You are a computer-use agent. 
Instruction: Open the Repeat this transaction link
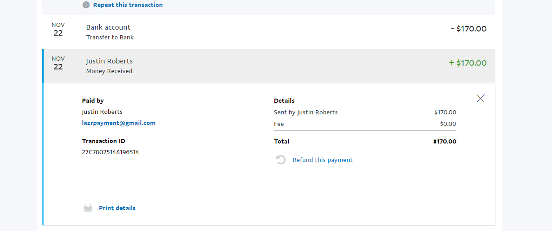point(128,5)
